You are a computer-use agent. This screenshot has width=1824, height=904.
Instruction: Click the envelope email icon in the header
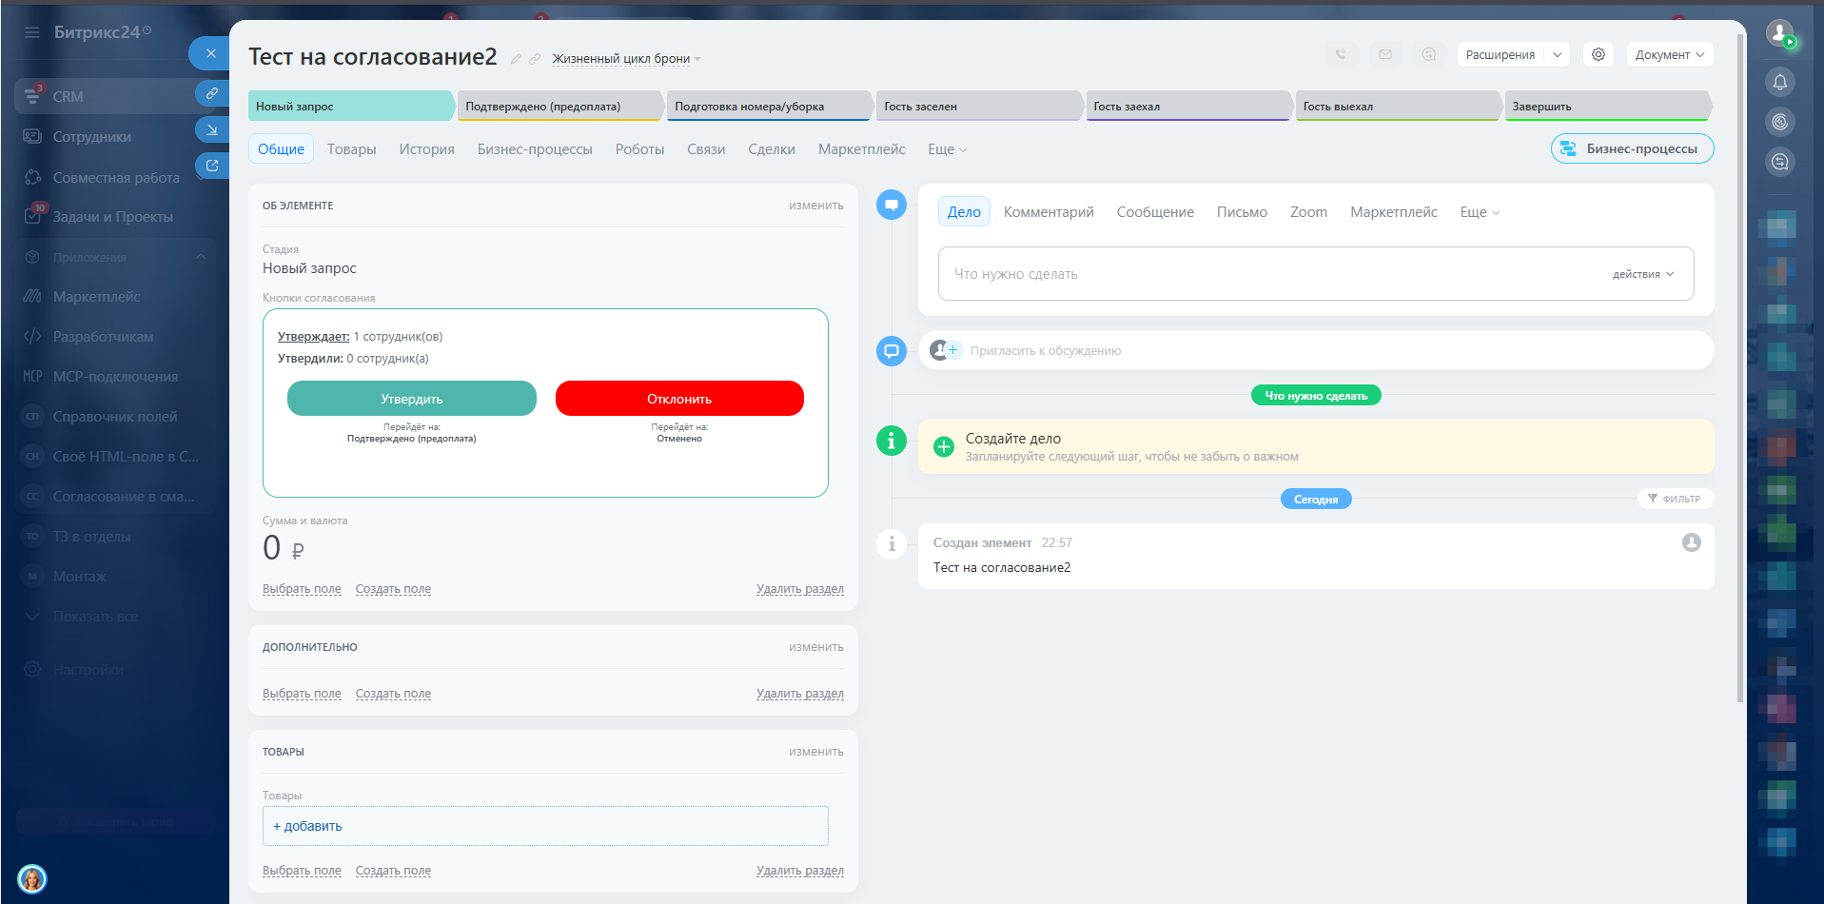pyautogui.click(x=1385, y=54)
